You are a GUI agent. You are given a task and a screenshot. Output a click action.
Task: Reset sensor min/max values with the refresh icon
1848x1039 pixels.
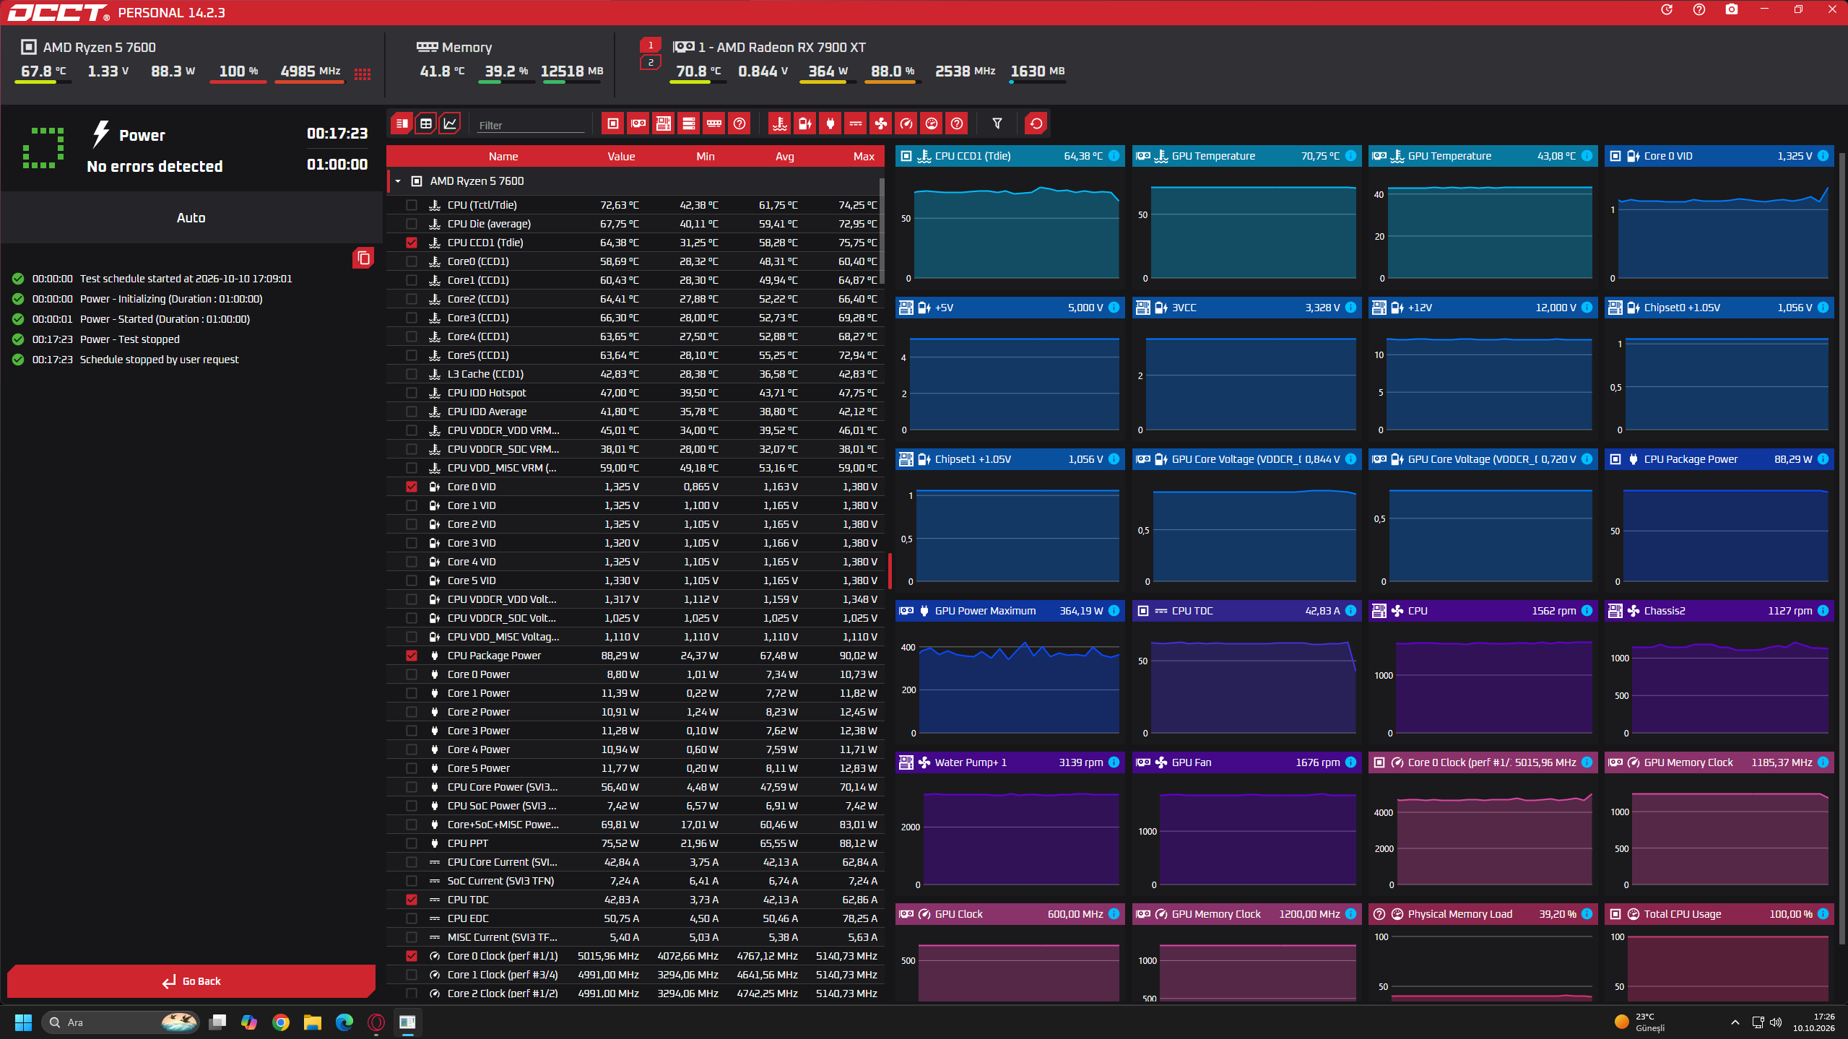click(1036, 123)
